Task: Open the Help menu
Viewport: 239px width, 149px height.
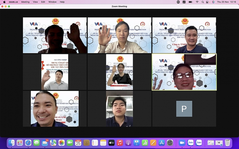Action: click(62, 2)
